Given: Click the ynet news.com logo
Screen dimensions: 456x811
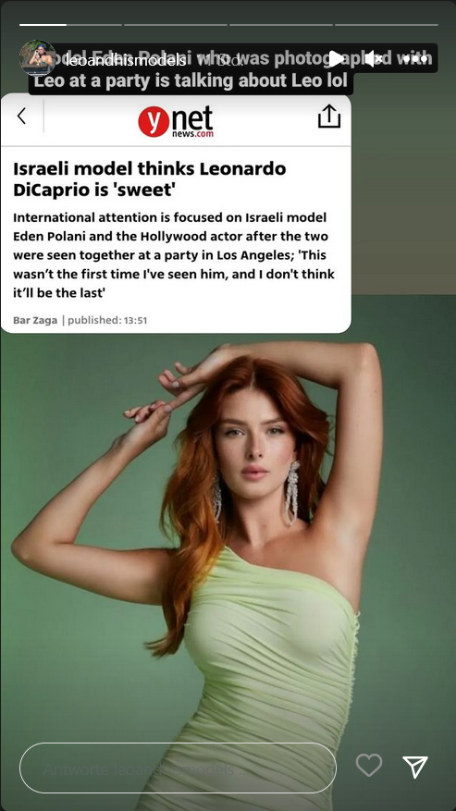Looking at the screenshot, I should click(x=176, y=121).
